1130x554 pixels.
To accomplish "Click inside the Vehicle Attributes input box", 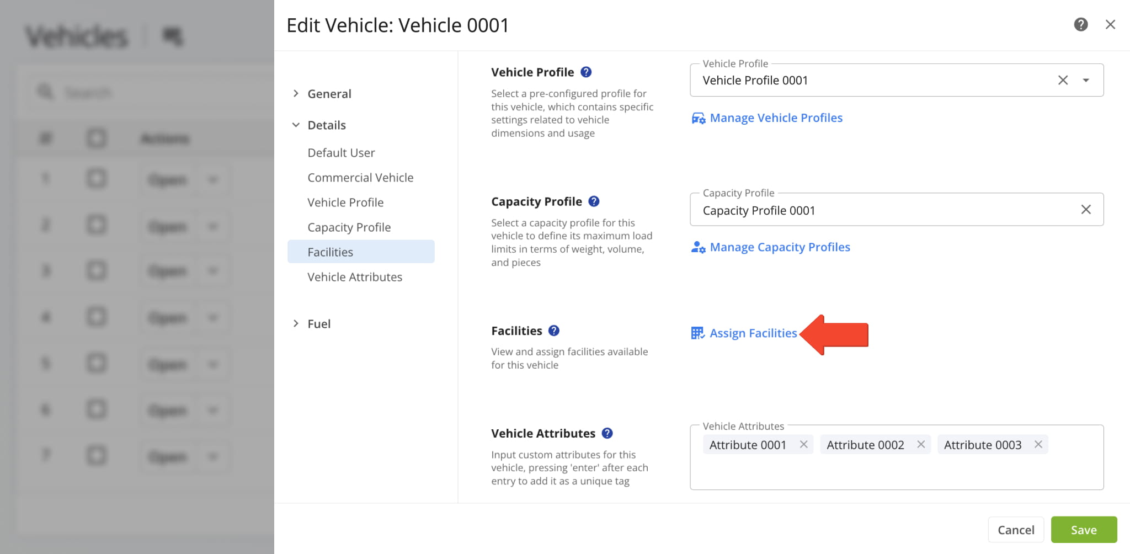I will pyautogui.click(x=896, y=471).
